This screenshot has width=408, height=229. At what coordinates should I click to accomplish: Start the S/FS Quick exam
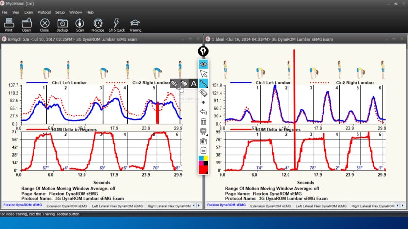[117, 25]
